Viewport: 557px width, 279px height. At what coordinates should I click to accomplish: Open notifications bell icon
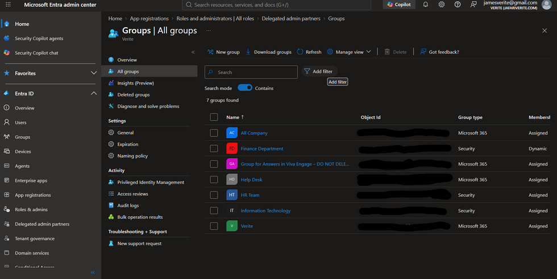click(x=425, y=5)
